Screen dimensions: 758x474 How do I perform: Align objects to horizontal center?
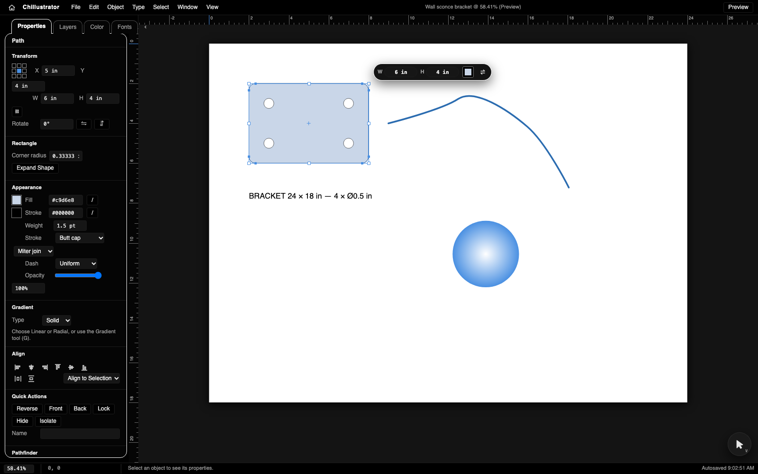31,367
